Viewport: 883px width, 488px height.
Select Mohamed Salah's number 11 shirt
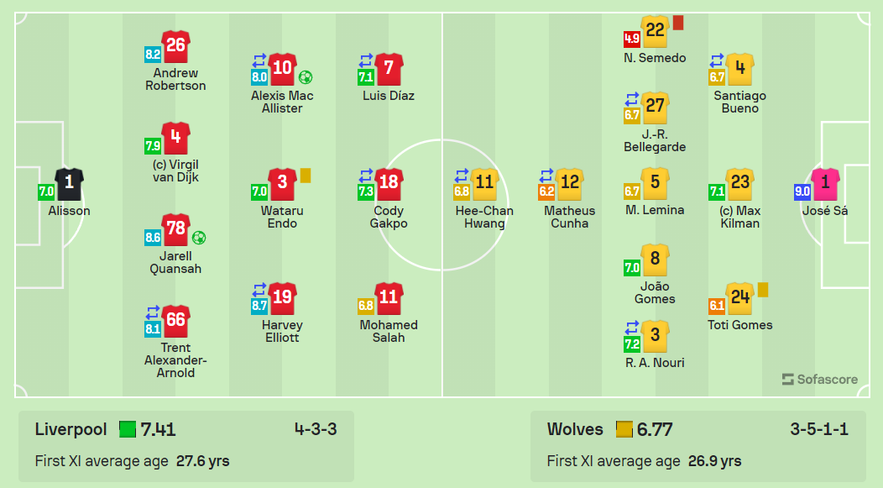click(389, 298)
